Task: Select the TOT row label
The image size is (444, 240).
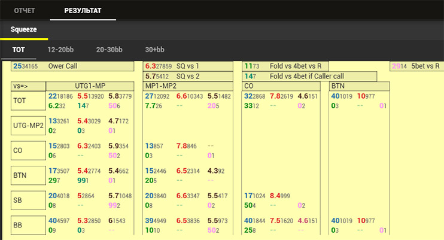Action: click(28, 101)
